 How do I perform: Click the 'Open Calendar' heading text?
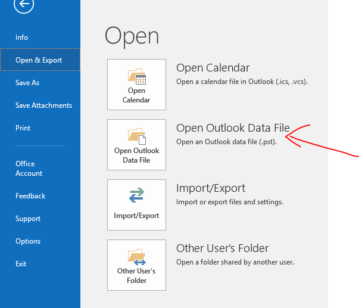[213, 68]
